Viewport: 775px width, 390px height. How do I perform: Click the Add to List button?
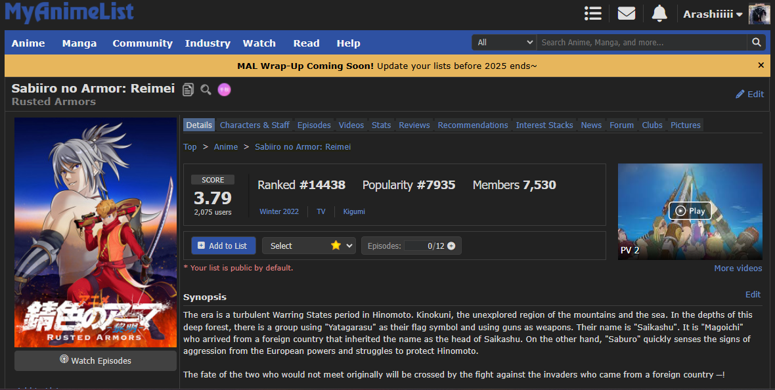(223, 246)
